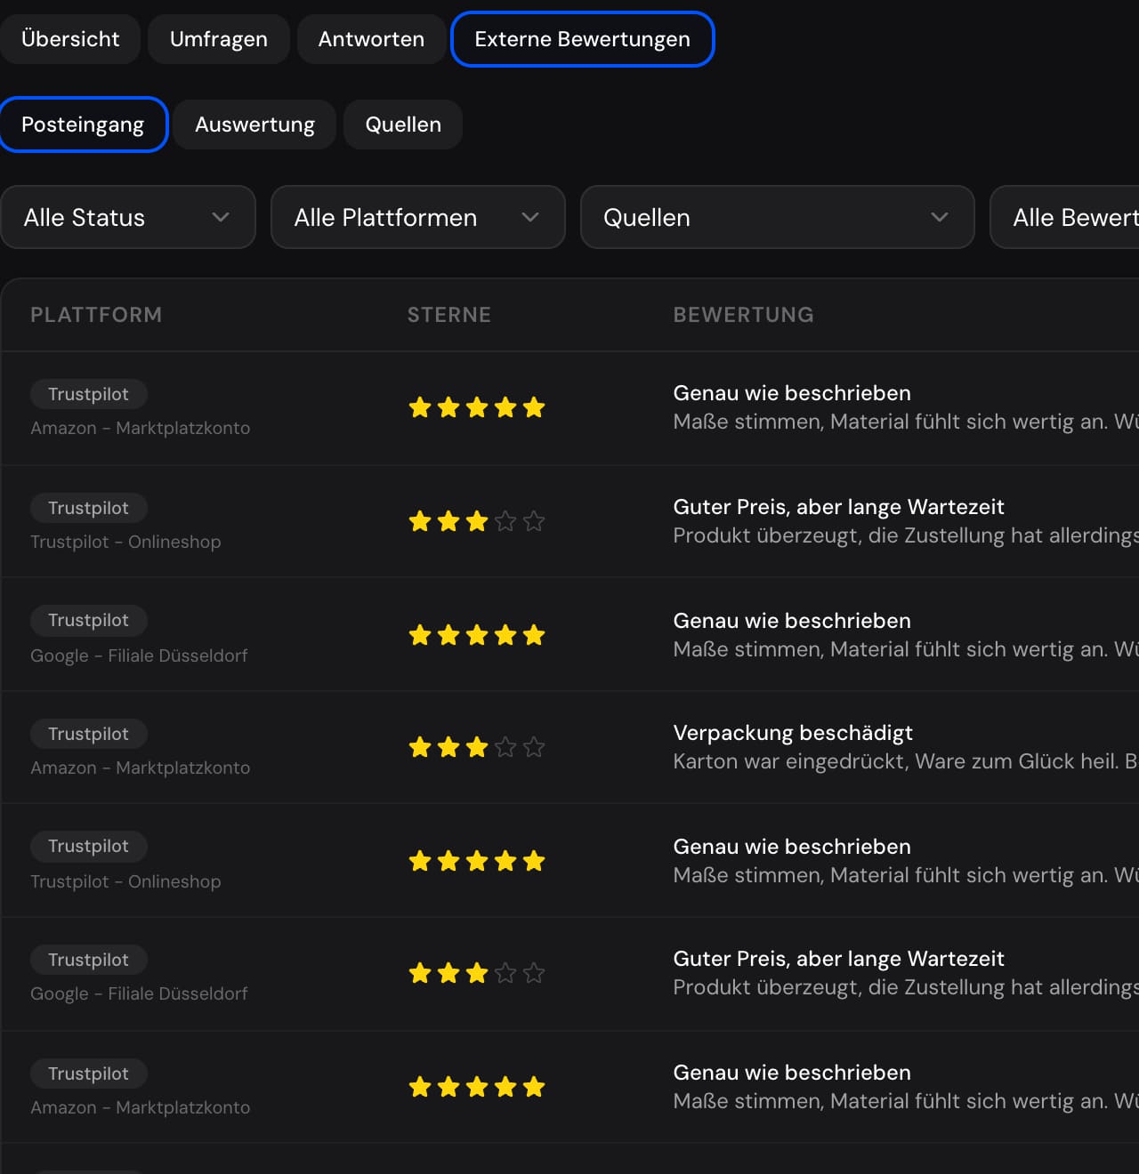Viewport: 1139px width, 1174px height.
Task: Click 'Karton war eingedrückt' review text
Action: (x=906, y=761)
